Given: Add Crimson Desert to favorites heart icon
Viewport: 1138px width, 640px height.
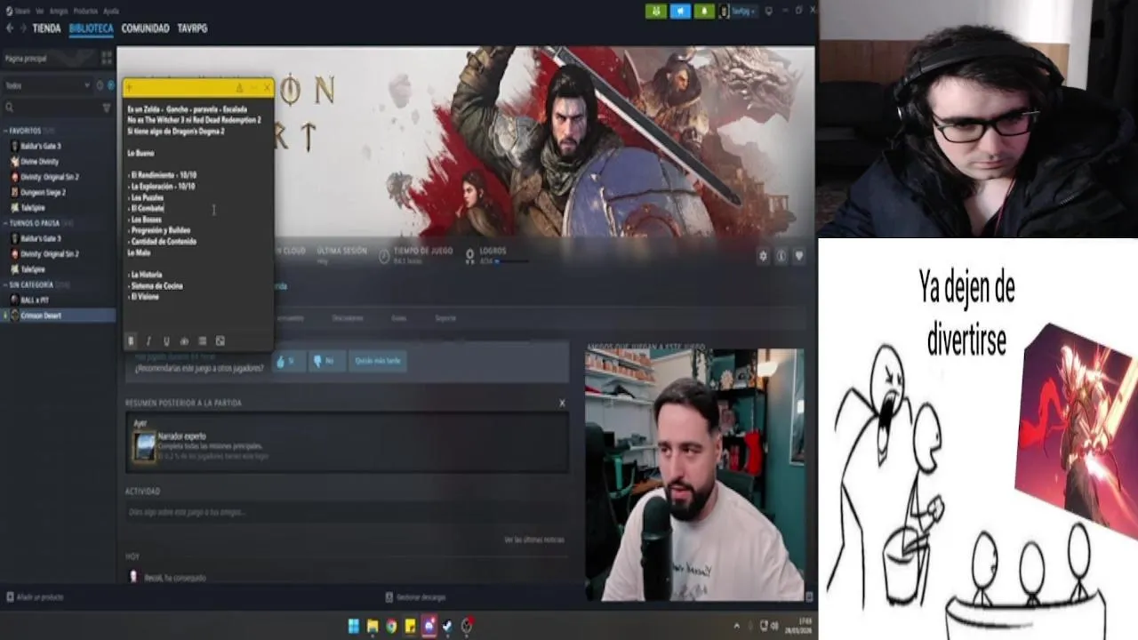Looking at the screenshot, I should (799, 256).
